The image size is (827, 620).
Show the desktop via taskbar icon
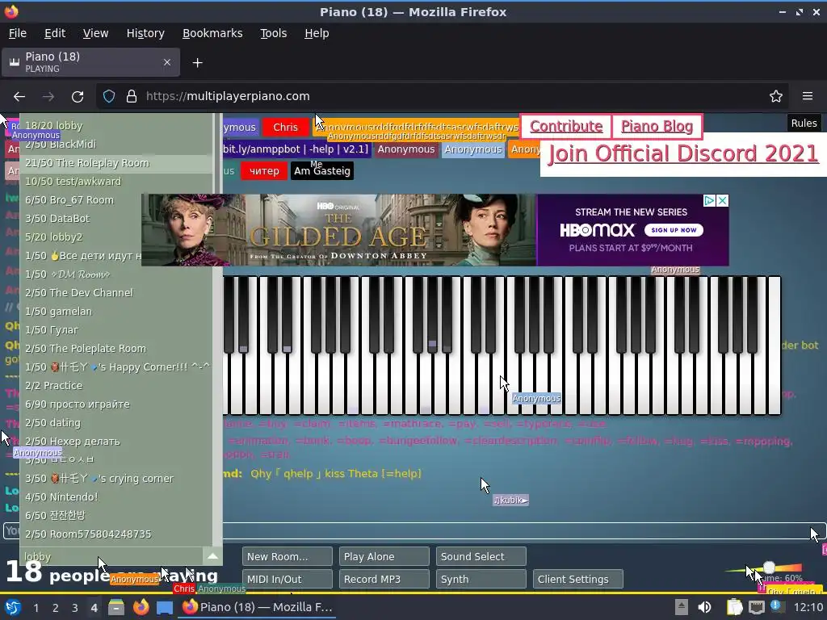(x=165, y=607)
